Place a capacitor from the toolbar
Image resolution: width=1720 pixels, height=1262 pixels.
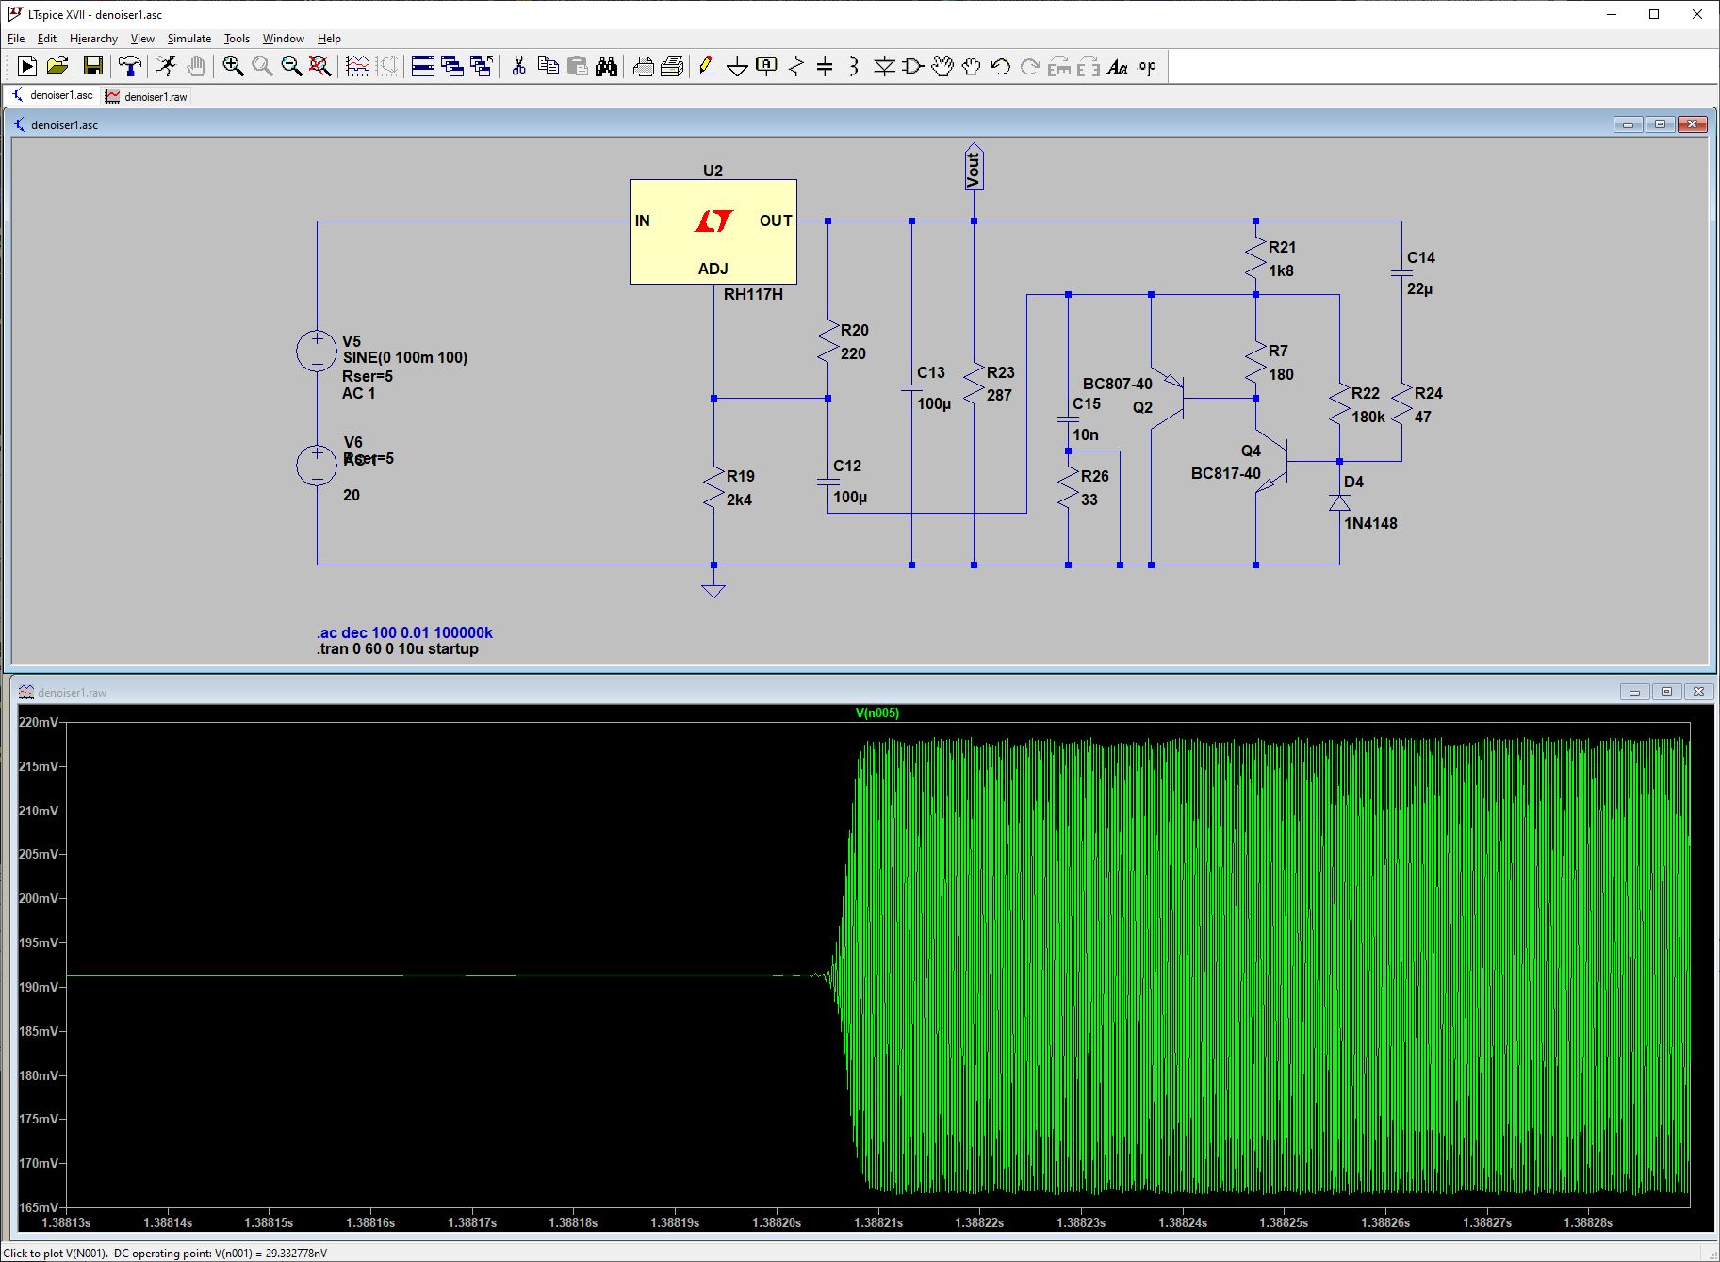pos(825,66)
